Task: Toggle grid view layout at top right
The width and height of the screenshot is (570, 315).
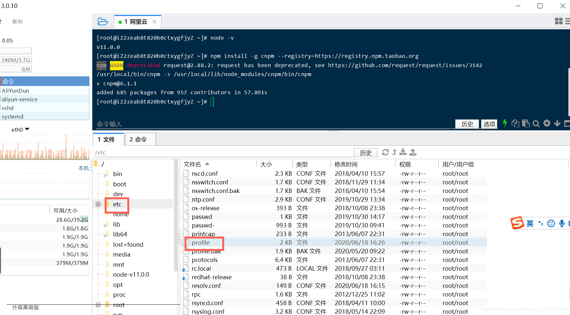Action: coord(559,21)
